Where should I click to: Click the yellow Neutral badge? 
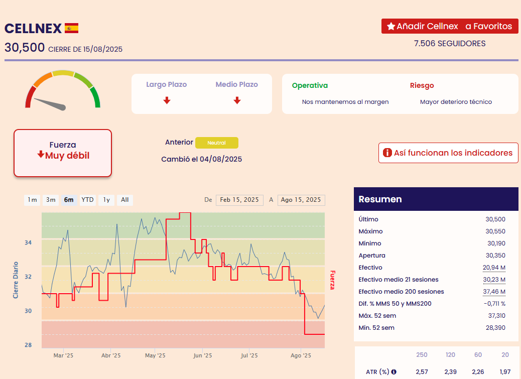click(x=217, y=143)
